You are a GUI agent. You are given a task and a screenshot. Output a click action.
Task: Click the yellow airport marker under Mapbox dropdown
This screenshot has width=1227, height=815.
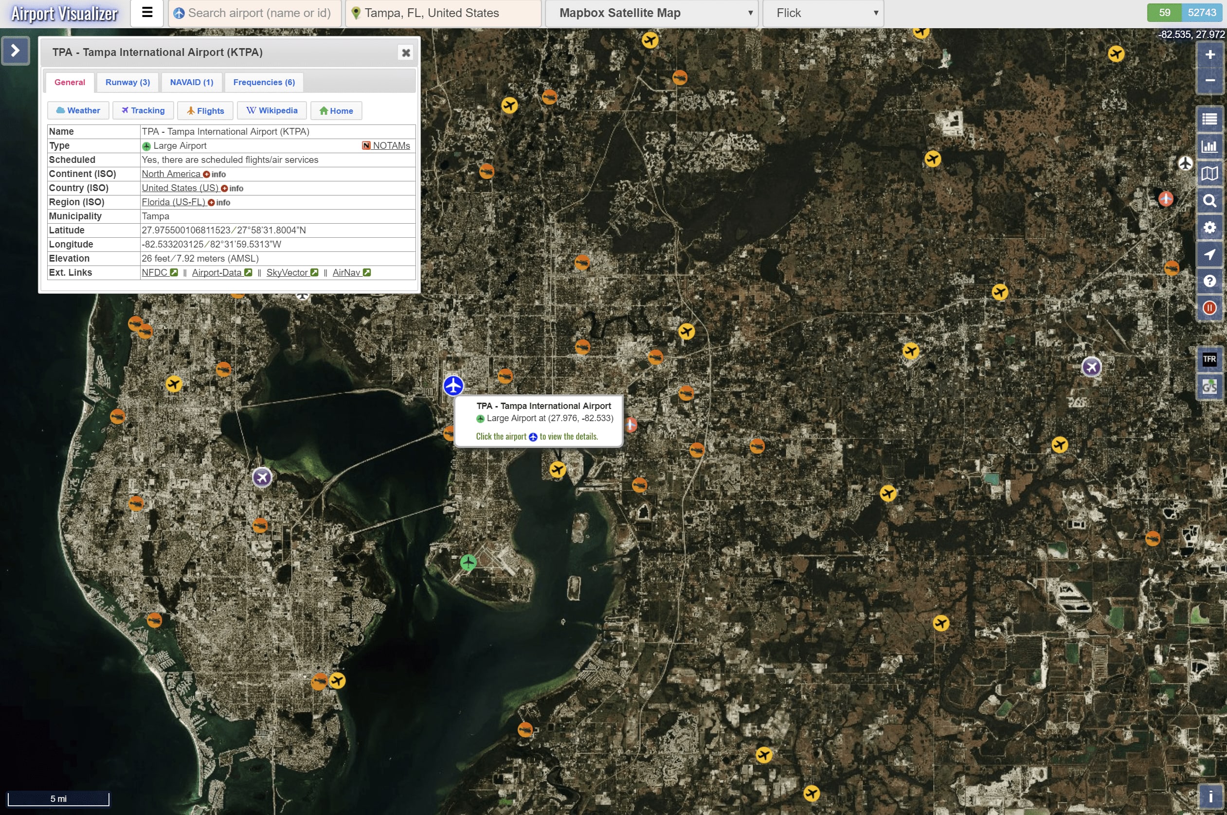coord(650,39)
